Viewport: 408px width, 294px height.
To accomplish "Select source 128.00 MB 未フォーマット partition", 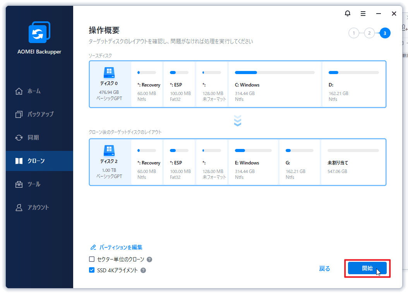I will pyautogui.click(x=211, y=84).
